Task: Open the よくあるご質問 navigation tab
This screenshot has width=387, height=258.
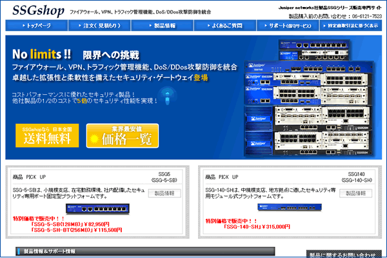Action: (x=223, y=26)
